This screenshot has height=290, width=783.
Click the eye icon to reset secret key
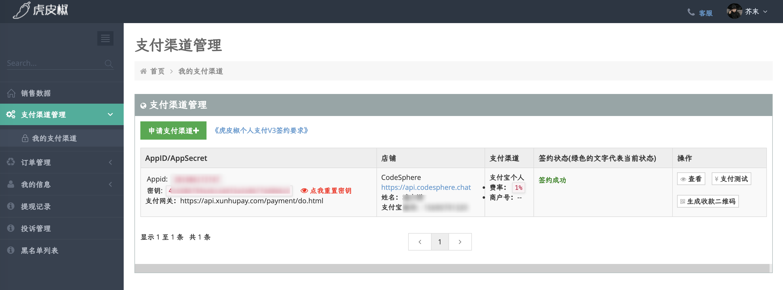tap(304, 191)
